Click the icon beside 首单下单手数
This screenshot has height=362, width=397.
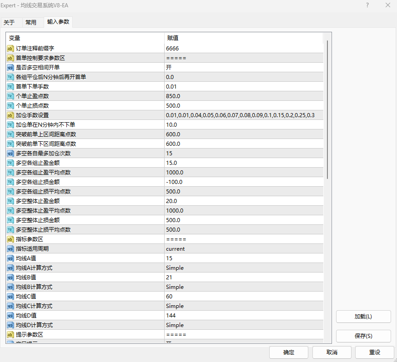(x=10, y=87)
